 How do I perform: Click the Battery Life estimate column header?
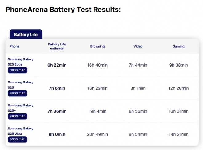point(57,46)
